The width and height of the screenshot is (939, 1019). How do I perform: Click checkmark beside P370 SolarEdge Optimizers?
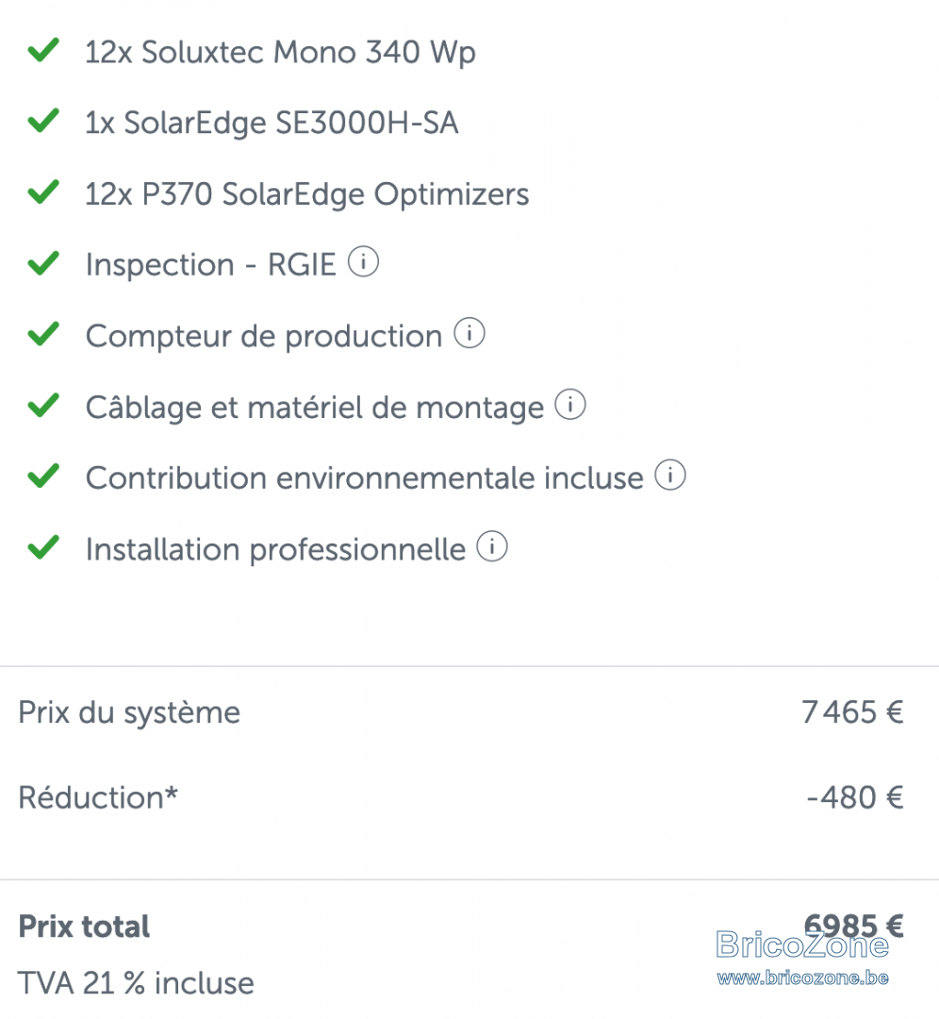[43, 192]
